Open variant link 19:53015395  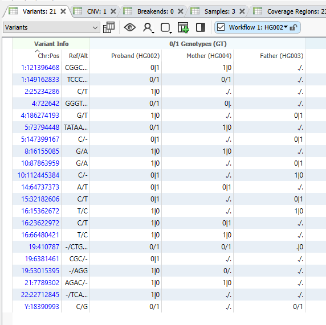(x=40, y=271)
